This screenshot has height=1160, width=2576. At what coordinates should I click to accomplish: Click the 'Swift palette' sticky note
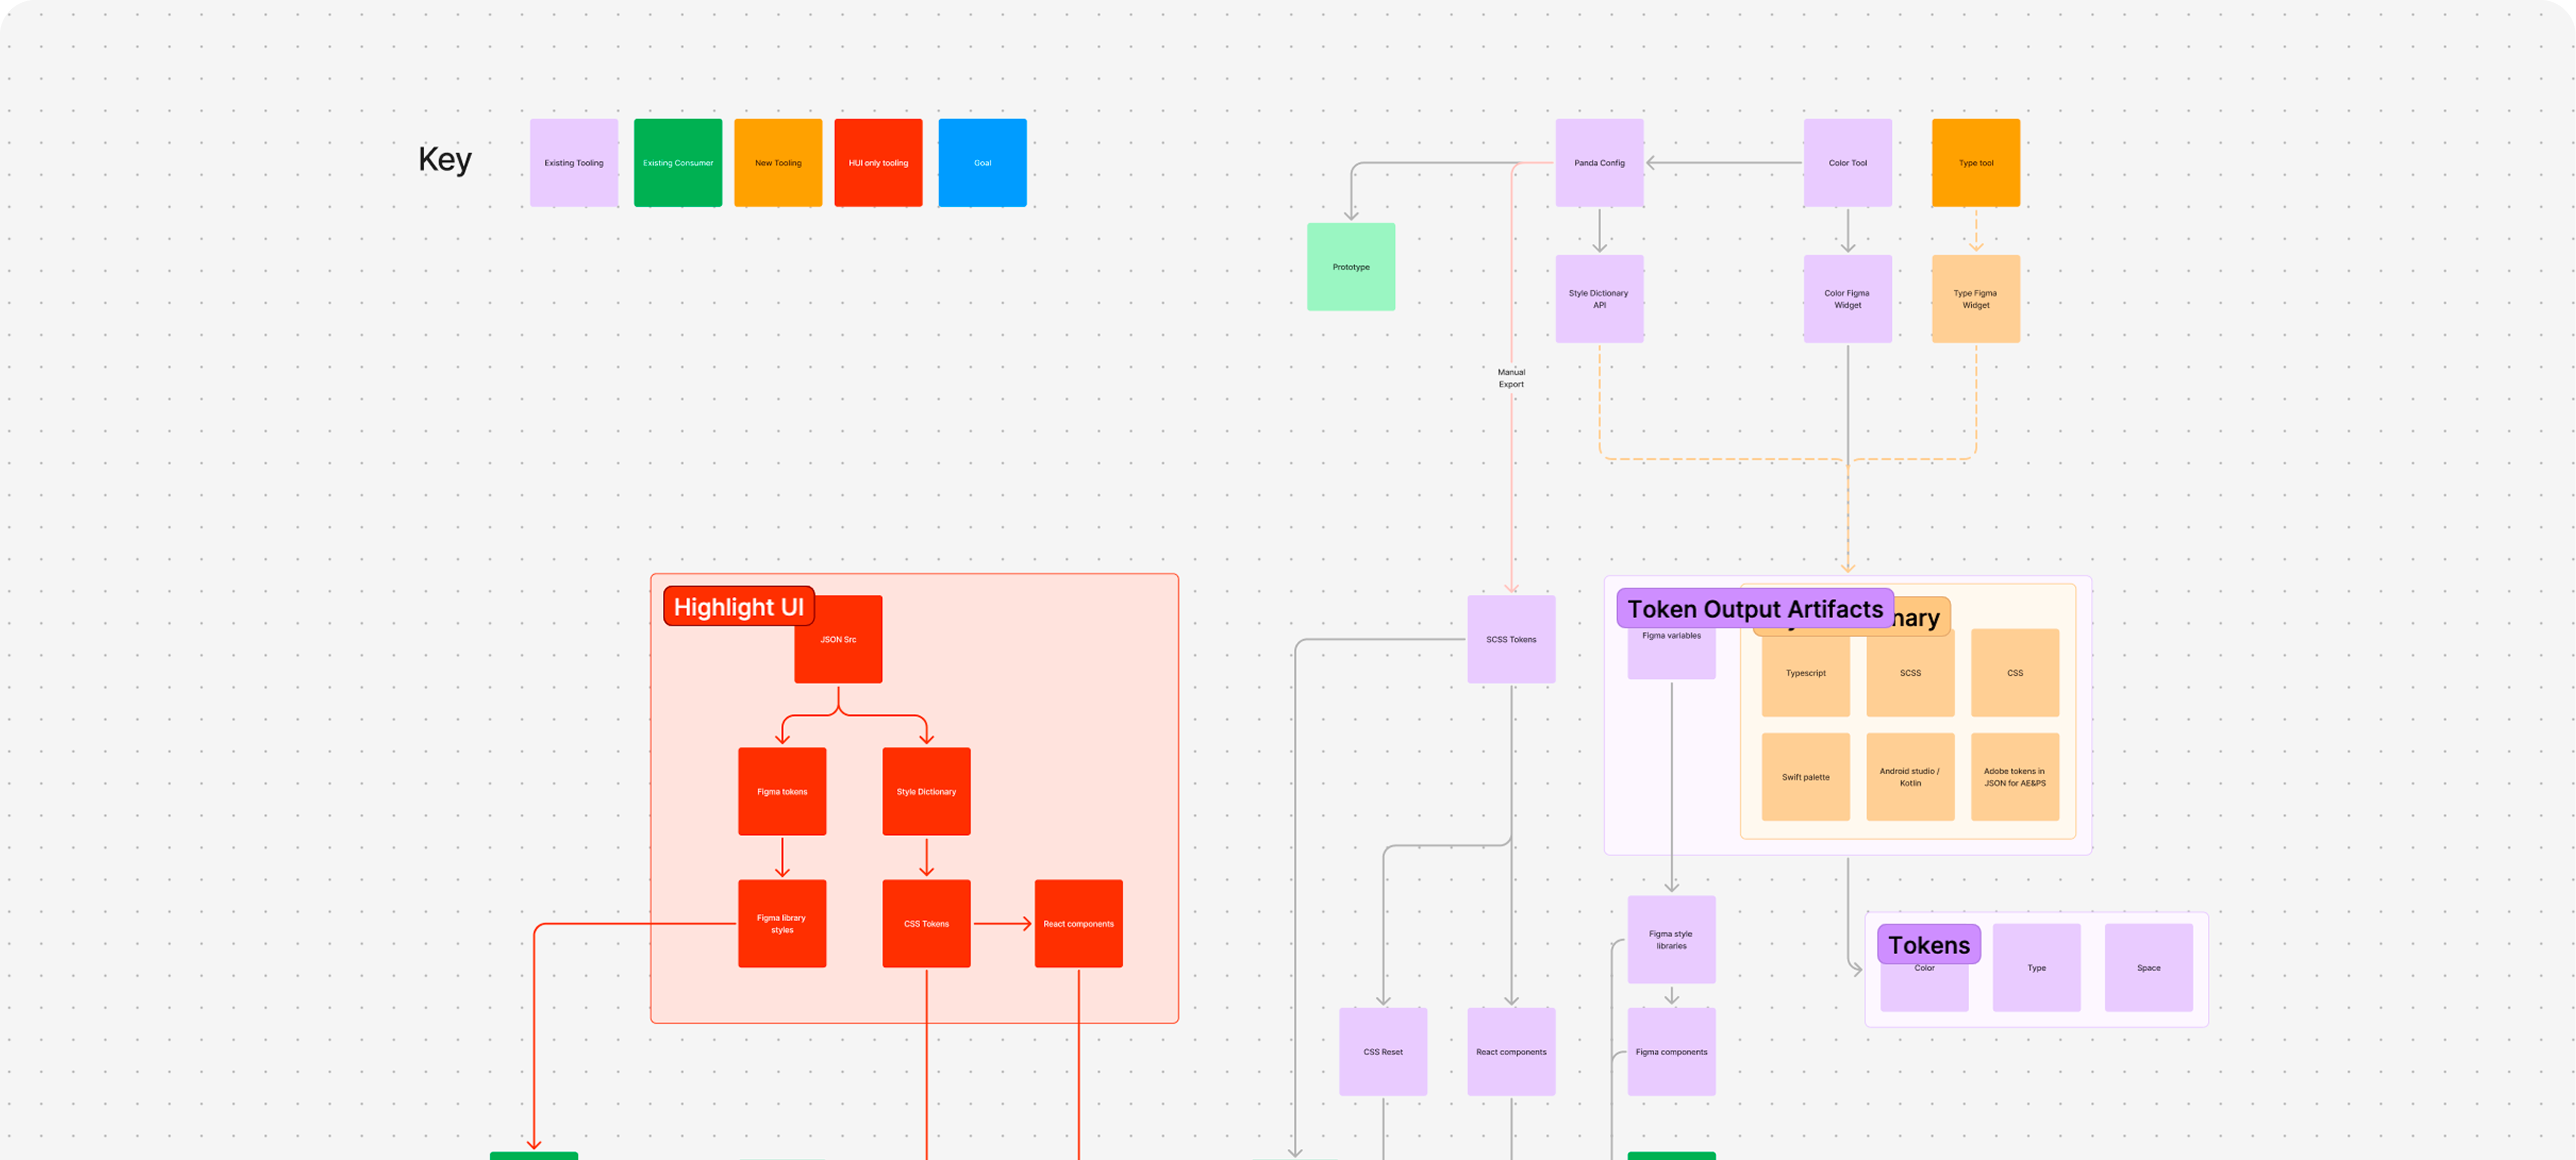coord(1805,777)
